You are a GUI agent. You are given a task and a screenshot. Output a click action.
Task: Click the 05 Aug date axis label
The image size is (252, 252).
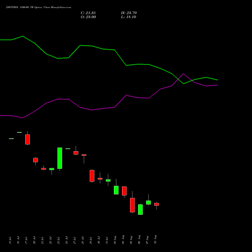point(131,240)
